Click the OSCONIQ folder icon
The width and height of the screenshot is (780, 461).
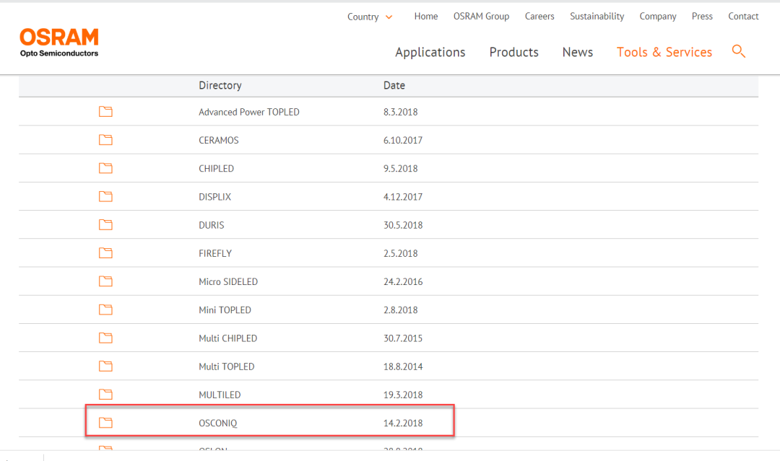pos(105,423)
